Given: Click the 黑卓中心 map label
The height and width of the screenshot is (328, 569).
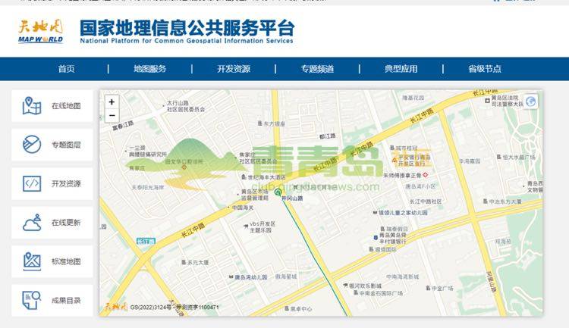Looking at the screenshot, I should tap(301, 309).
